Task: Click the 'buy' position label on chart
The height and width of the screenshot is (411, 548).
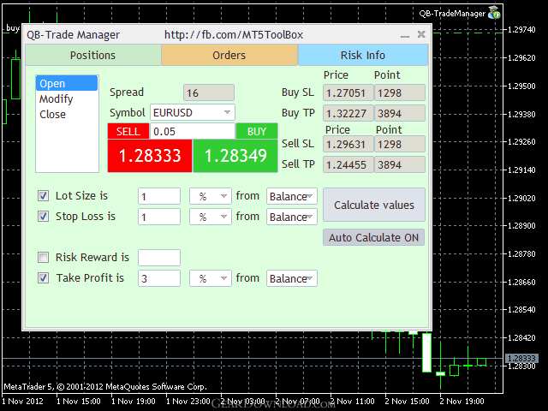Action: coord(13,28)
